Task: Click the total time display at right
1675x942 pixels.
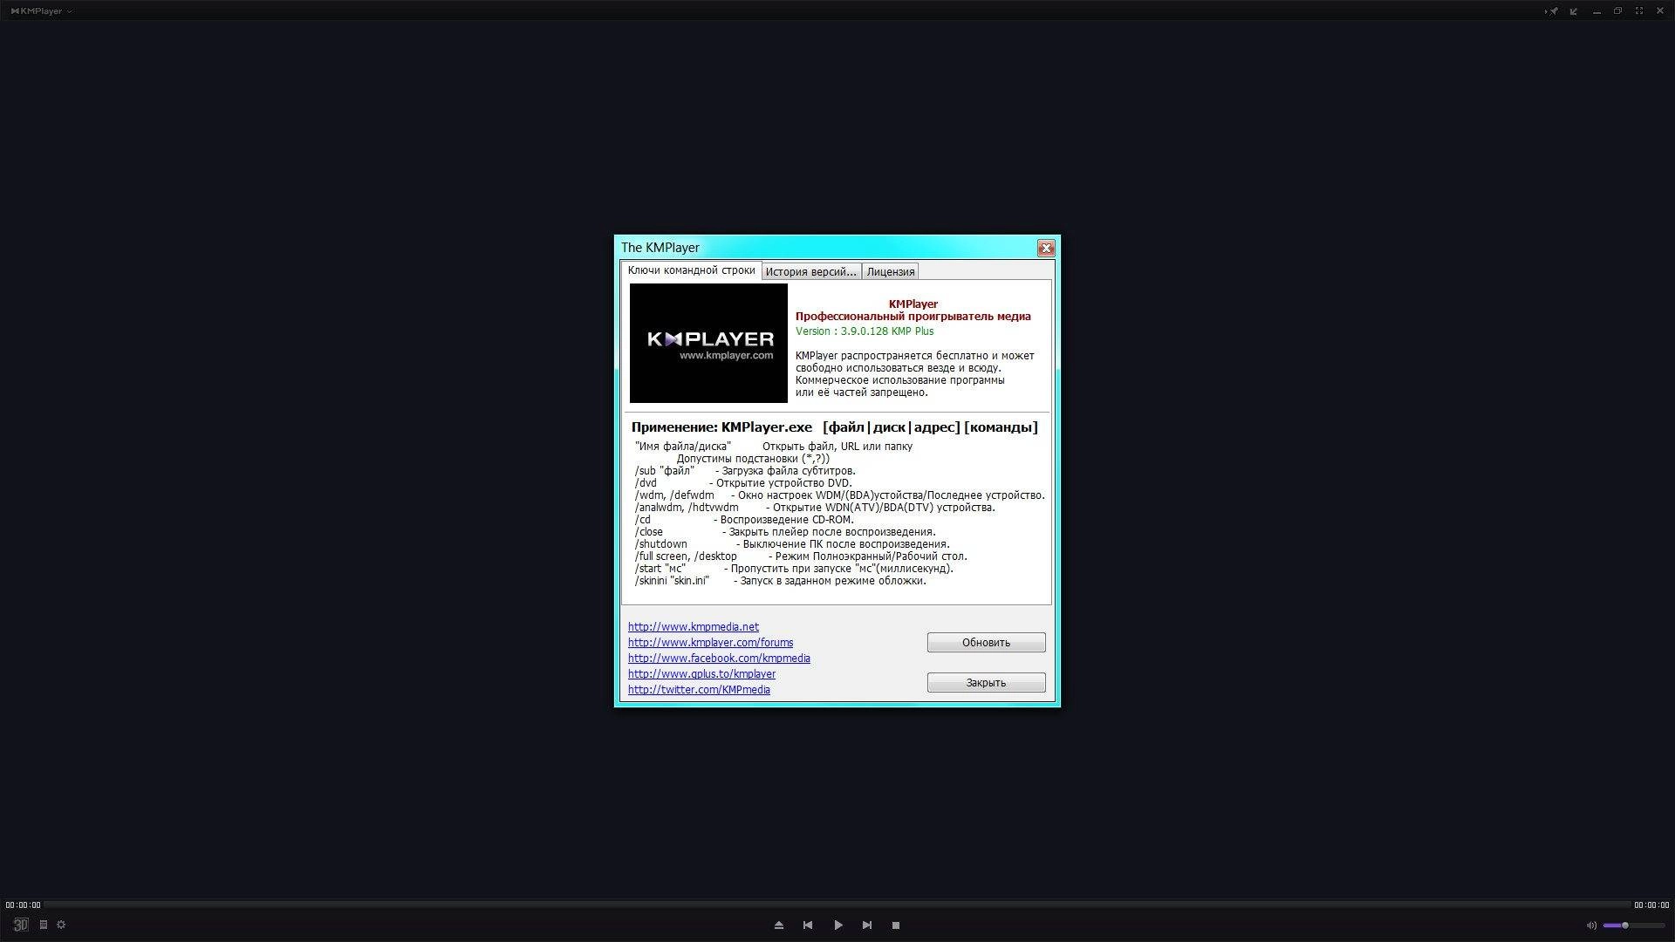Action: tap(1651, 905)
